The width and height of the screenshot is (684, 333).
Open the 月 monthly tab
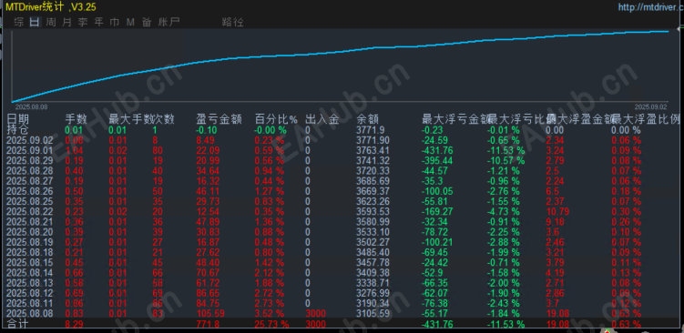click(66, 22)
